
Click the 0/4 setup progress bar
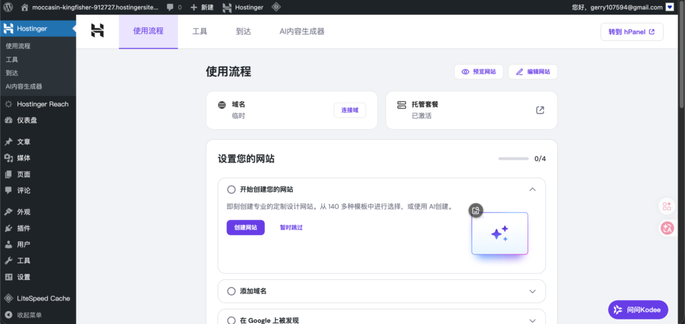pos(513,159)
